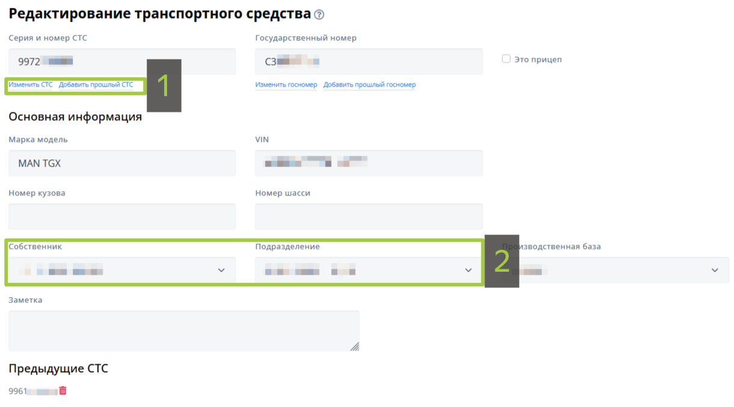Expand the Производственная база dropdown
Image resolution: width=734 pixels, height=407 pixels.
pyautogui.click(x=715, y=271)
